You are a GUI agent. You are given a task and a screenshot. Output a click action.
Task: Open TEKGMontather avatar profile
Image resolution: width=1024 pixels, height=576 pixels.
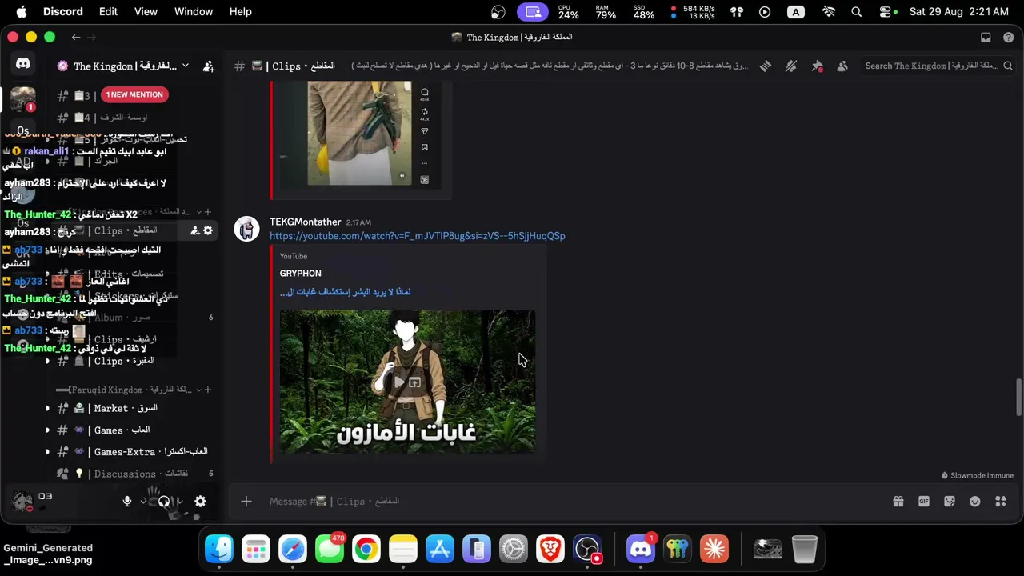(x=246, y=229)
